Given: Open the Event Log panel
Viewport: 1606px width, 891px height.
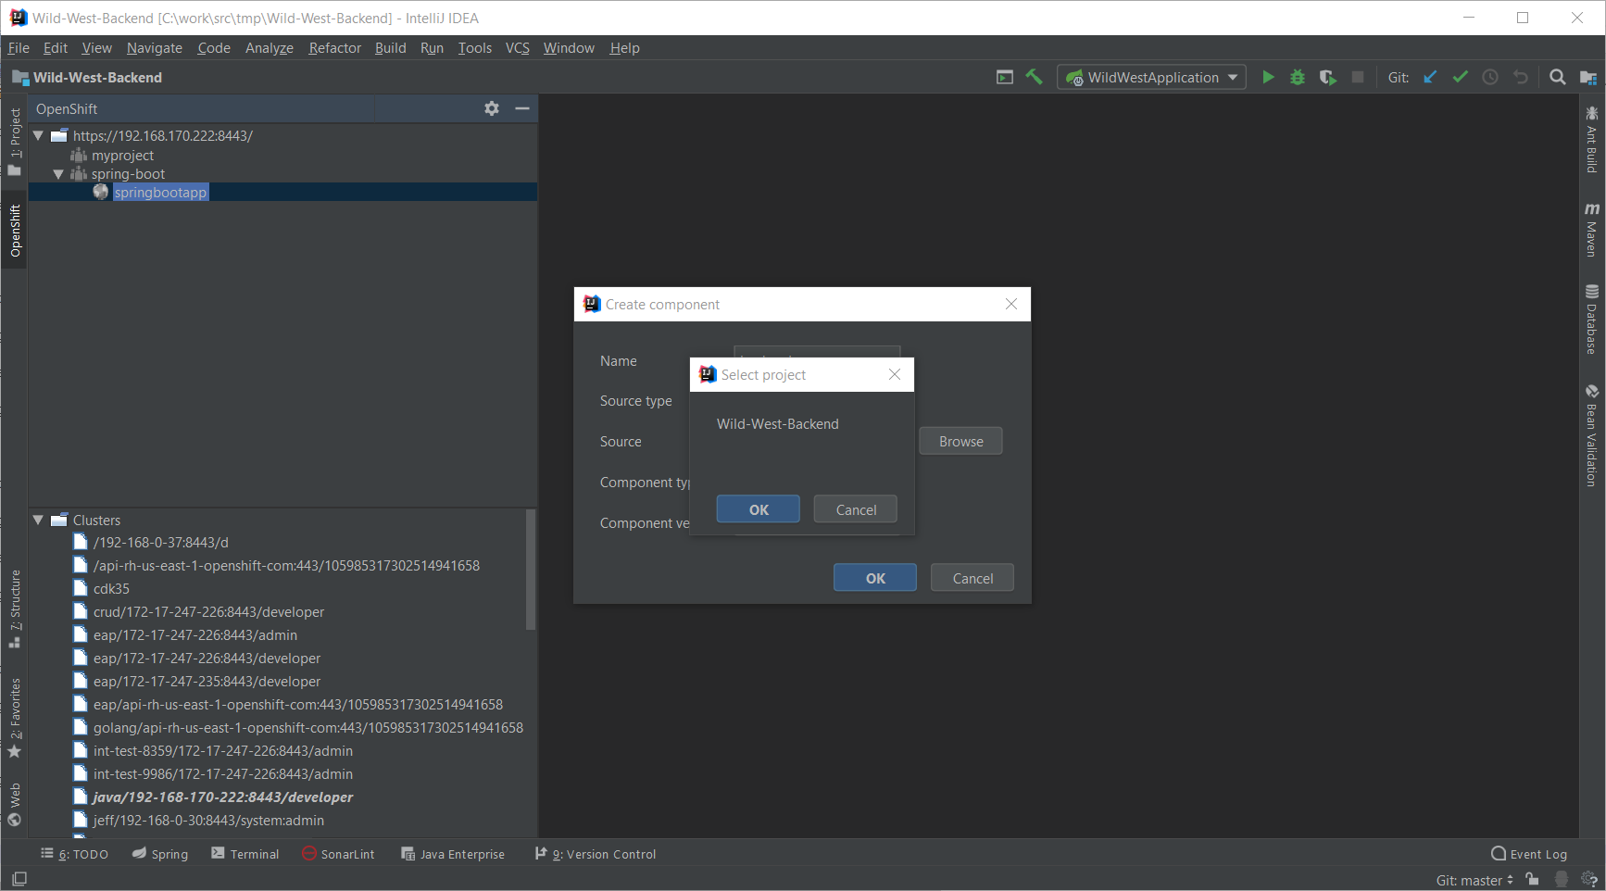Looking at the screenshot, I should [1529, 854].
